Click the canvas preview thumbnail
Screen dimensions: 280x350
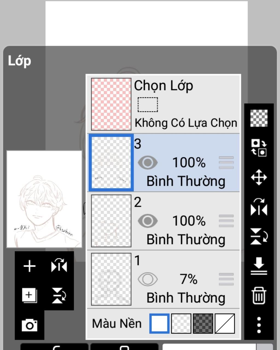(x=44, y=199)
